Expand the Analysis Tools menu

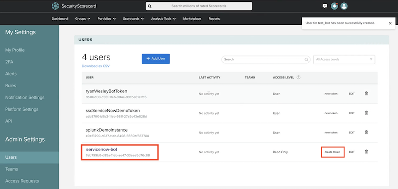[163, 19]
